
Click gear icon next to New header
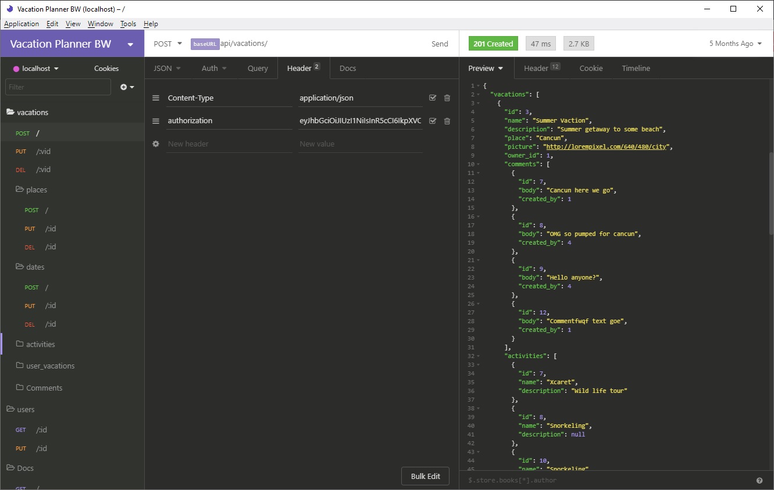coord(156,144)
